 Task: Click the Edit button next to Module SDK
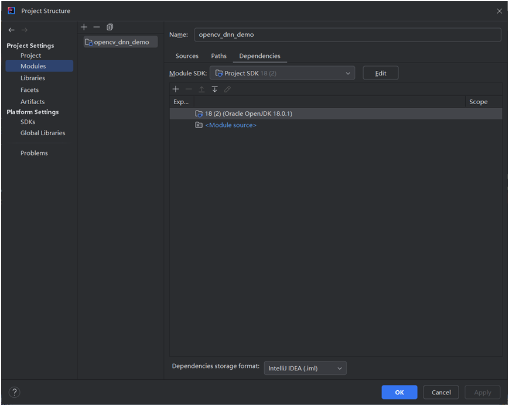click(x=380, y=73)
